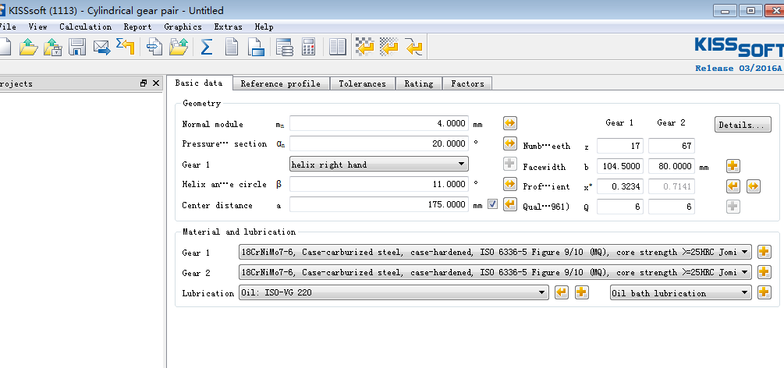Viewport: 784px width, 368px height.
Task: Float the Projects panel with undock icon
Action: (144, 83)
